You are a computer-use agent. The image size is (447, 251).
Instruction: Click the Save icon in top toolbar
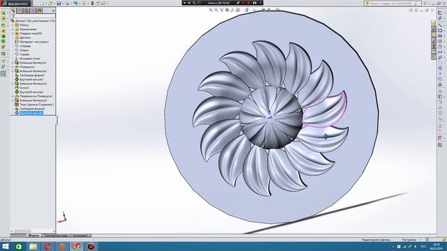[59, 3]
